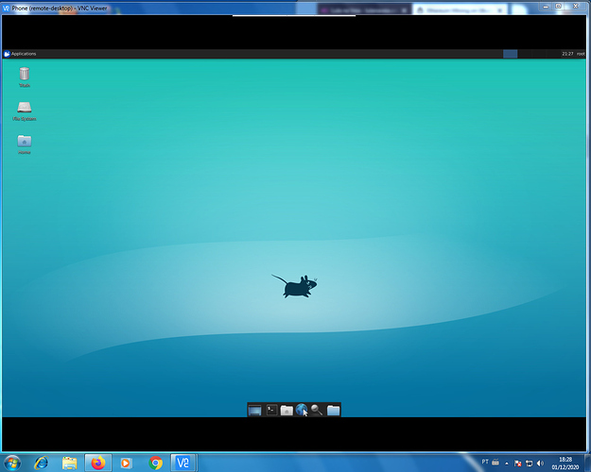Launch the Terminal from the Xfce dock
Image resolution: width=591 pixels, height=472 pixels.
tap(271, 410)
